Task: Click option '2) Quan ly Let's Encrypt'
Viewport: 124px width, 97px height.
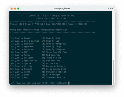Action: 25,41
